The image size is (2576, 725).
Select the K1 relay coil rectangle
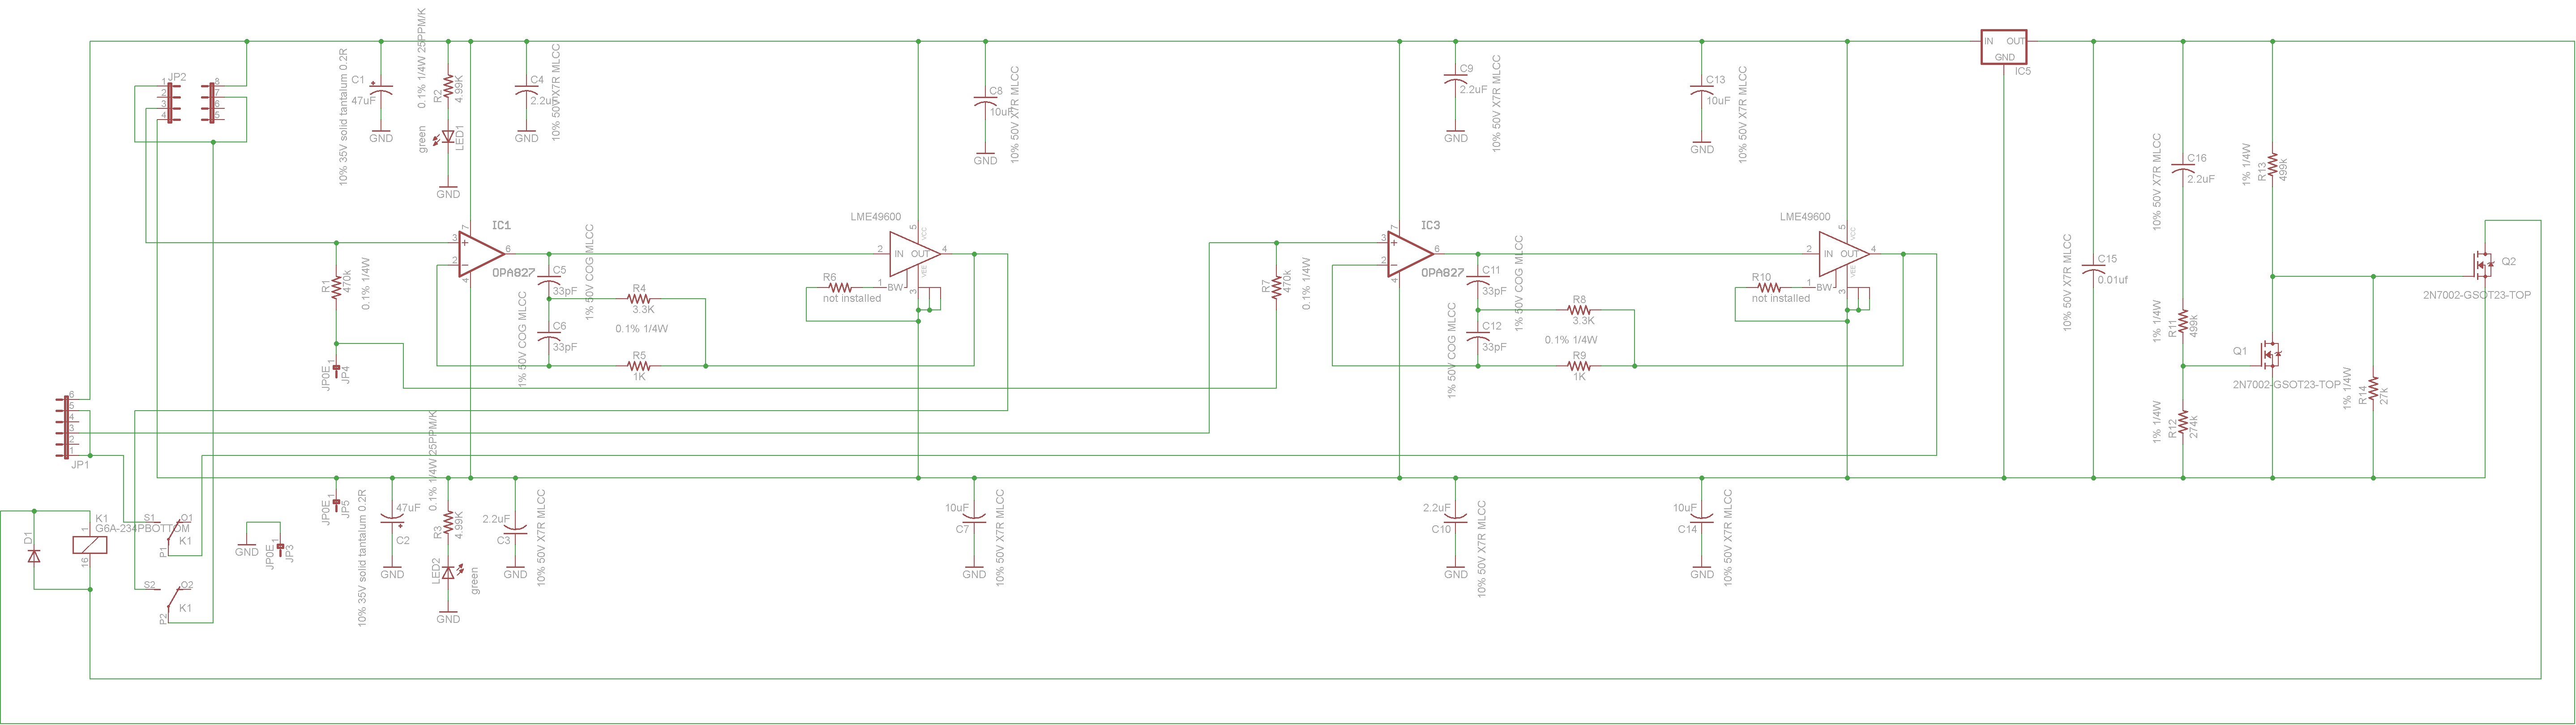[x=90, y=545]
